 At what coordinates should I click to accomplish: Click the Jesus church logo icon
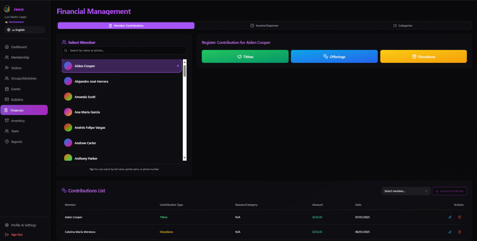(x=7, y=9)
